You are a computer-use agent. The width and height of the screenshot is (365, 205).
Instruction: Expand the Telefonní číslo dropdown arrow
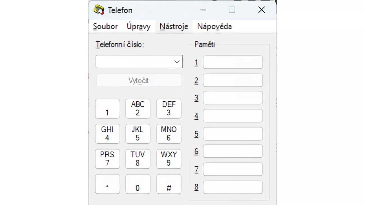(177, 62)
